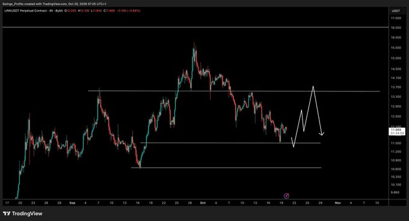Viewport: 409px width, 221px height.
Task: Click the 16.500 price axis label
Action: point(396,28)
